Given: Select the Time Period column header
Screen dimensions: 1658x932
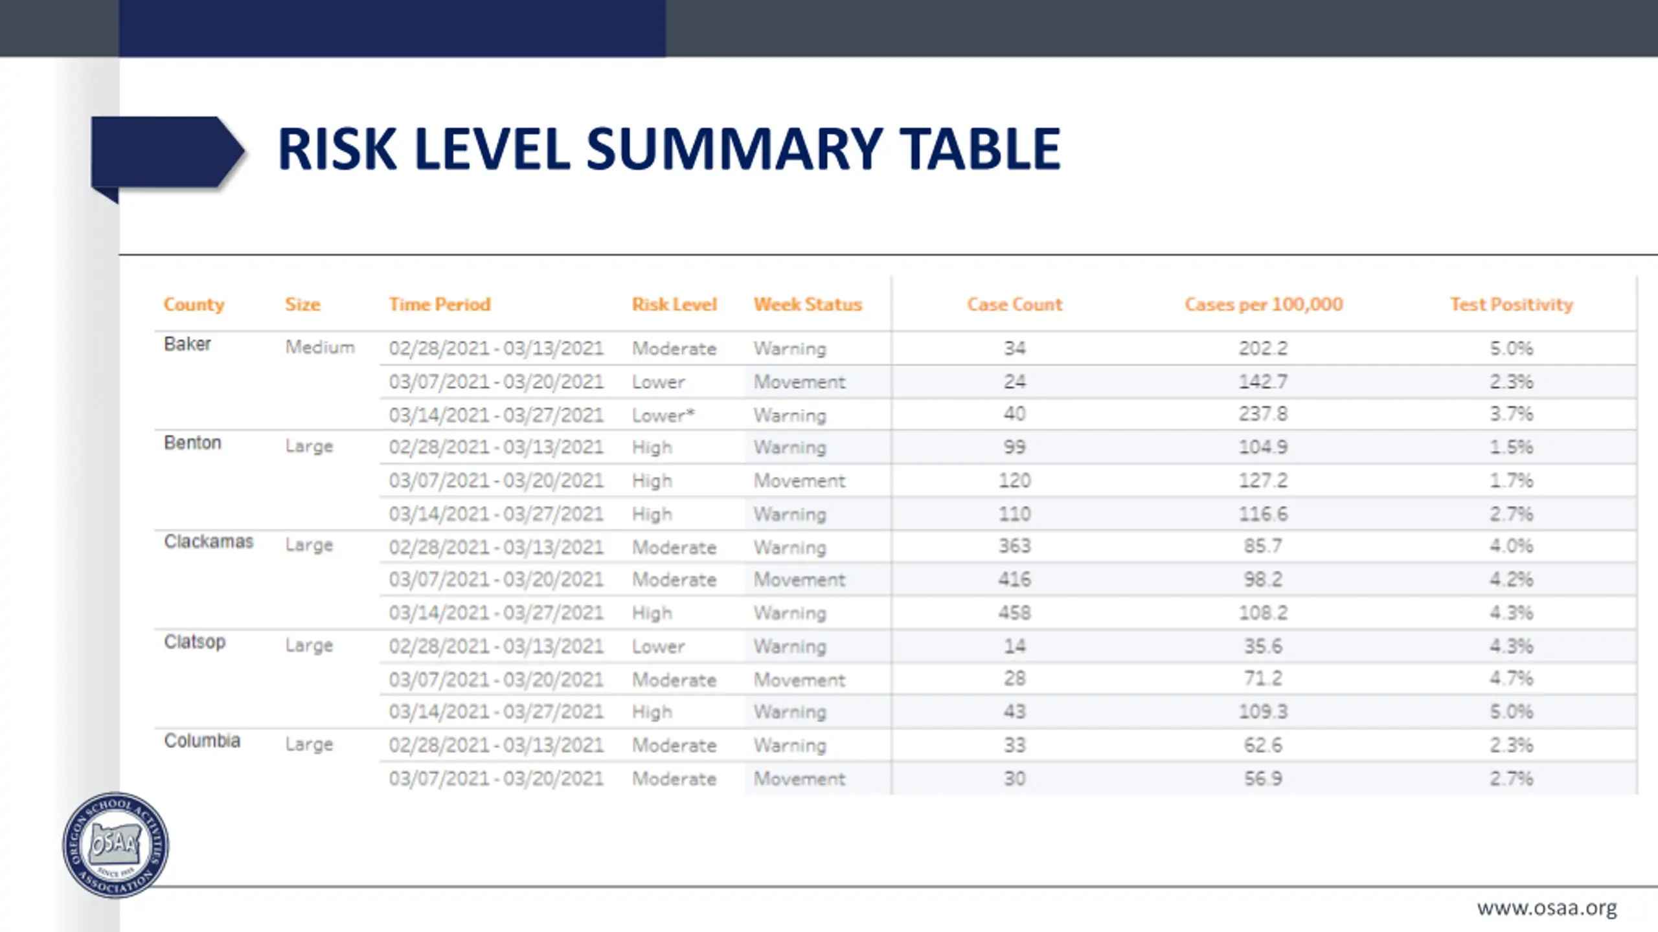Looking at the screenshot, I should point(440,304).
